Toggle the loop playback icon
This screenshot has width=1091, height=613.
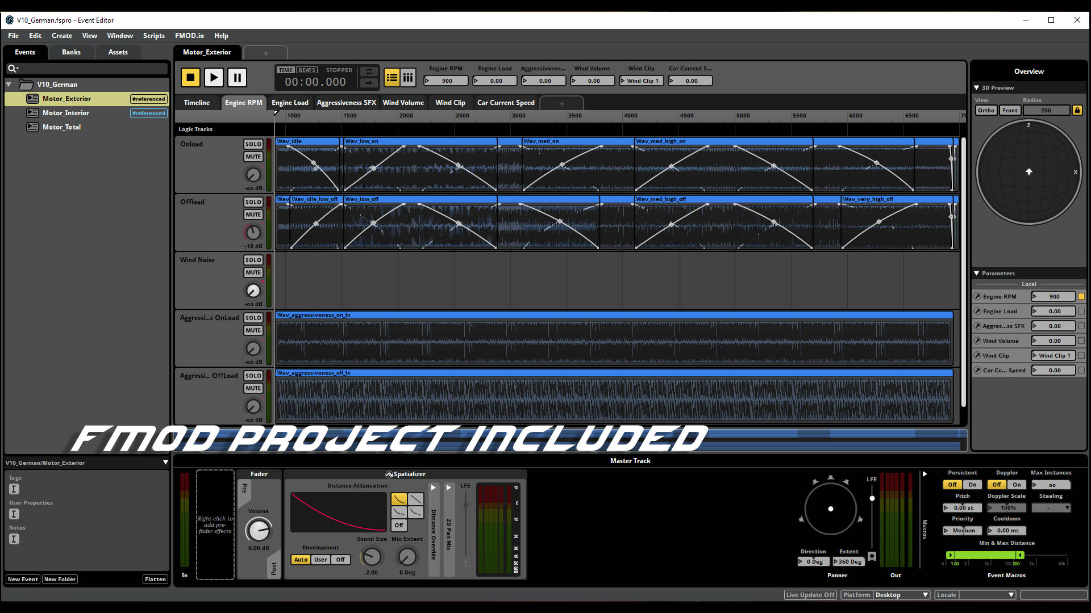click(x=369, y=72)
